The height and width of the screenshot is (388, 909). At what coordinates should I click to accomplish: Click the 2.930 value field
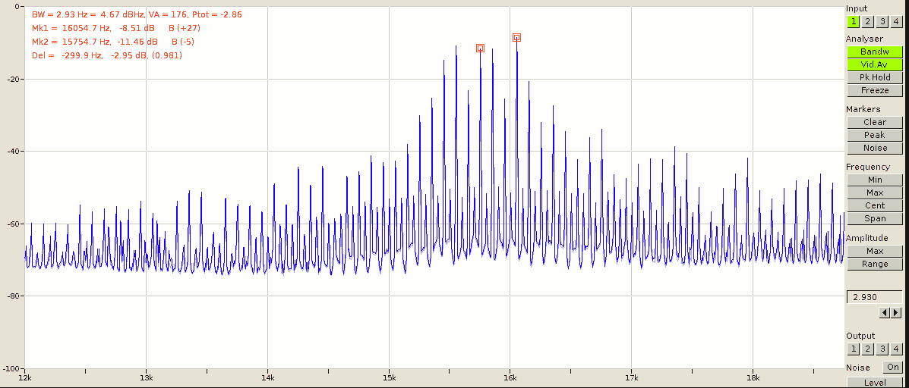click(874, 297)
